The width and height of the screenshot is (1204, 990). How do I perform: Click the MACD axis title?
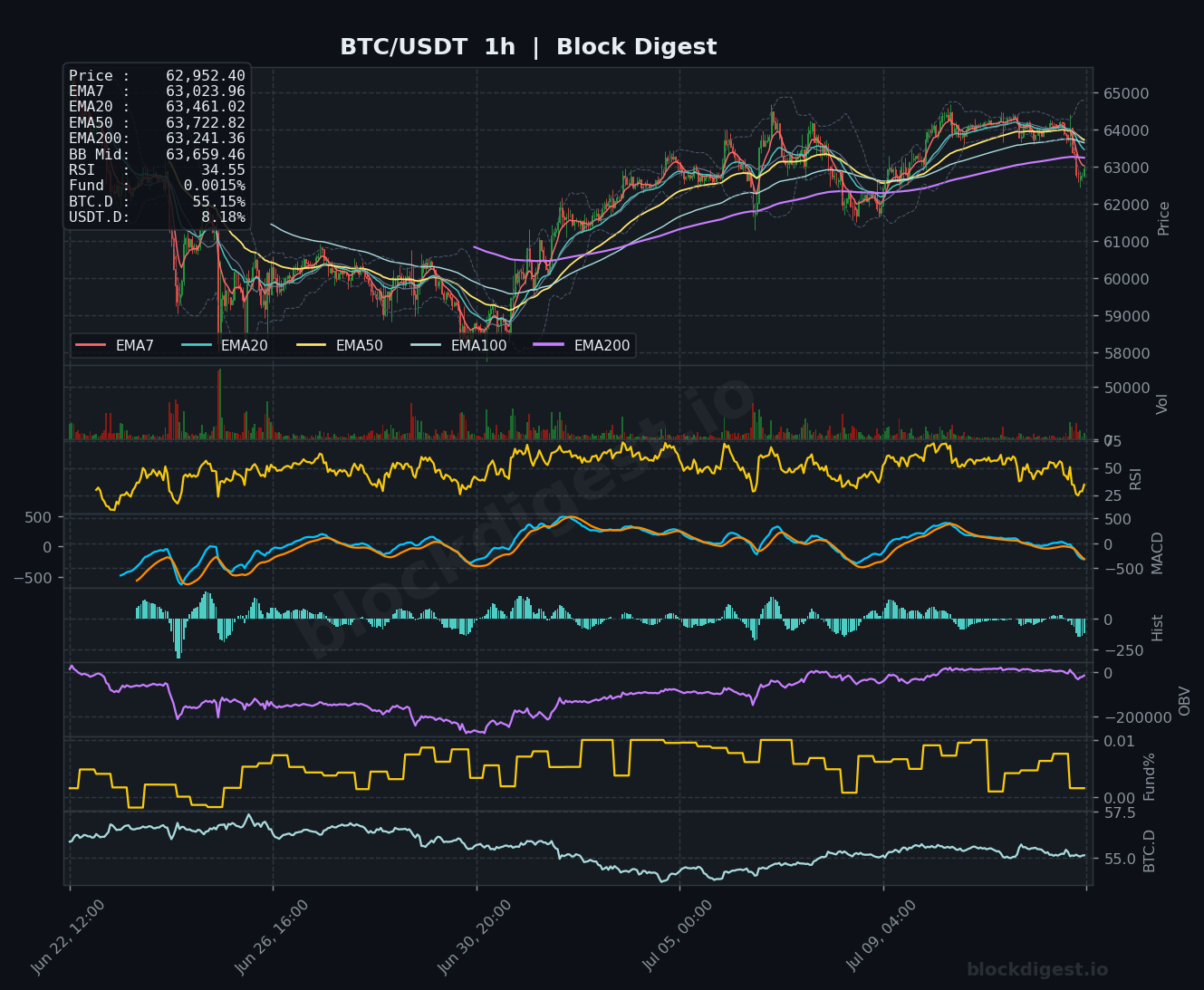[x=1157, y=553]
